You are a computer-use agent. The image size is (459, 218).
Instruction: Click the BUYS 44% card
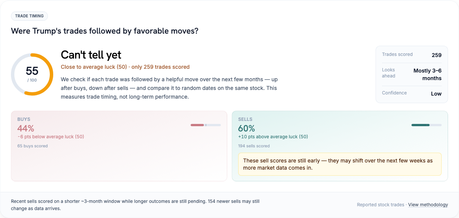coord(119,146)
